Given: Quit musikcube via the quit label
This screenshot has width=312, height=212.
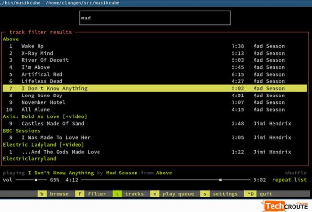Looking at the screenshot, I should pyautogui.click(x=266, y=194).
